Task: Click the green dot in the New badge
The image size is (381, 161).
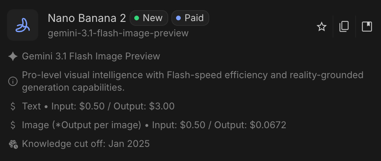Action: tap(137, 18)
